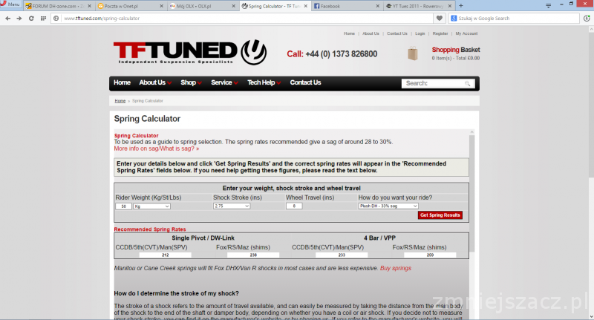
Task: Click the Wheel Travel input field
Action: point(294,206)
